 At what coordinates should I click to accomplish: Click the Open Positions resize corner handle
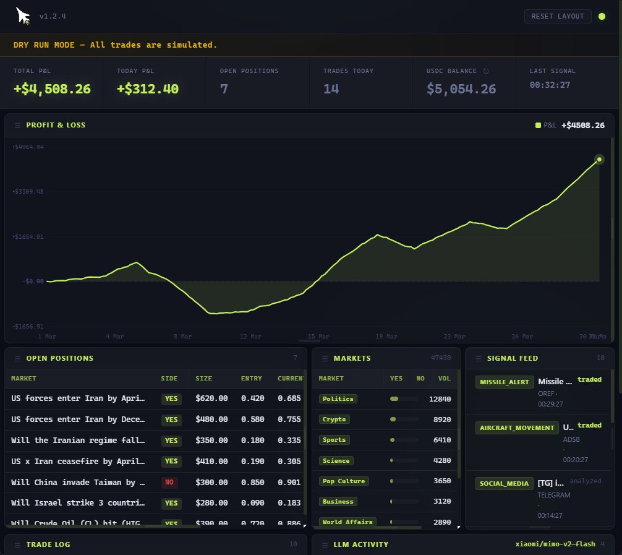304,526
